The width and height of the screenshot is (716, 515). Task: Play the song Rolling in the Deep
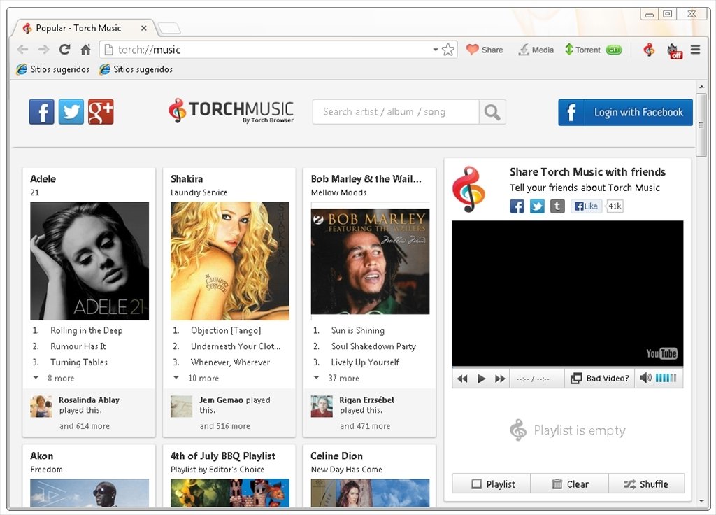pyautogui.click(x=86, y=330)
